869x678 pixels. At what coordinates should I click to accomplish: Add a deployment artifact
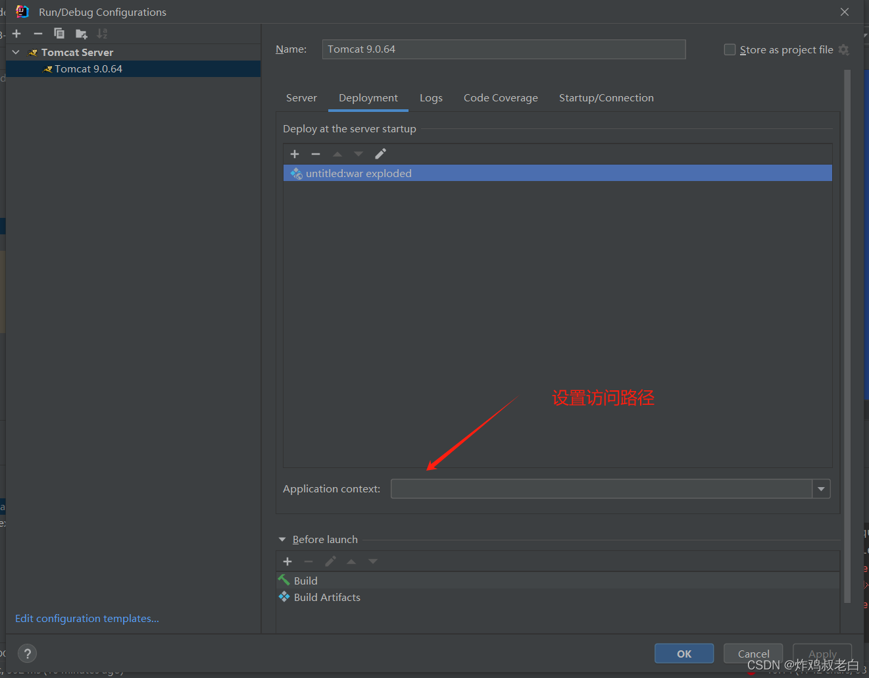(x=295, y=154)
